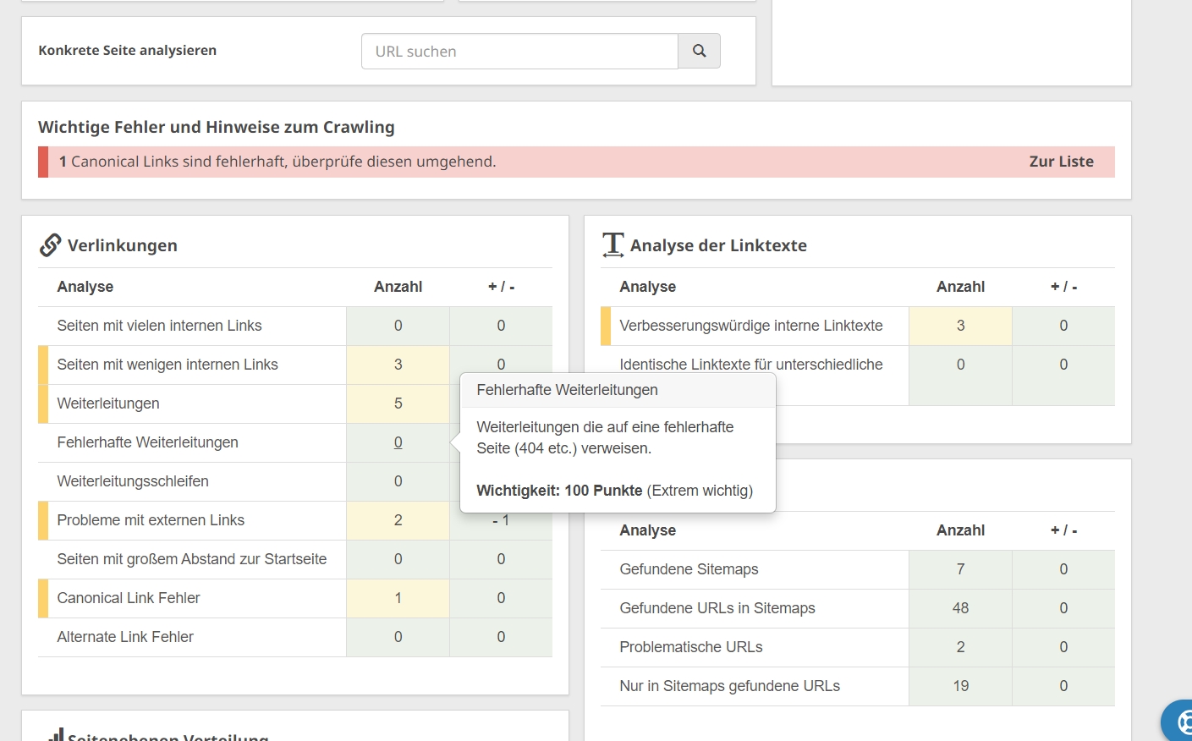Open Nur in Sitemaps gefundene URLs
The width and height of the screenshot is (1192, 741).
(x=729, y=686)
